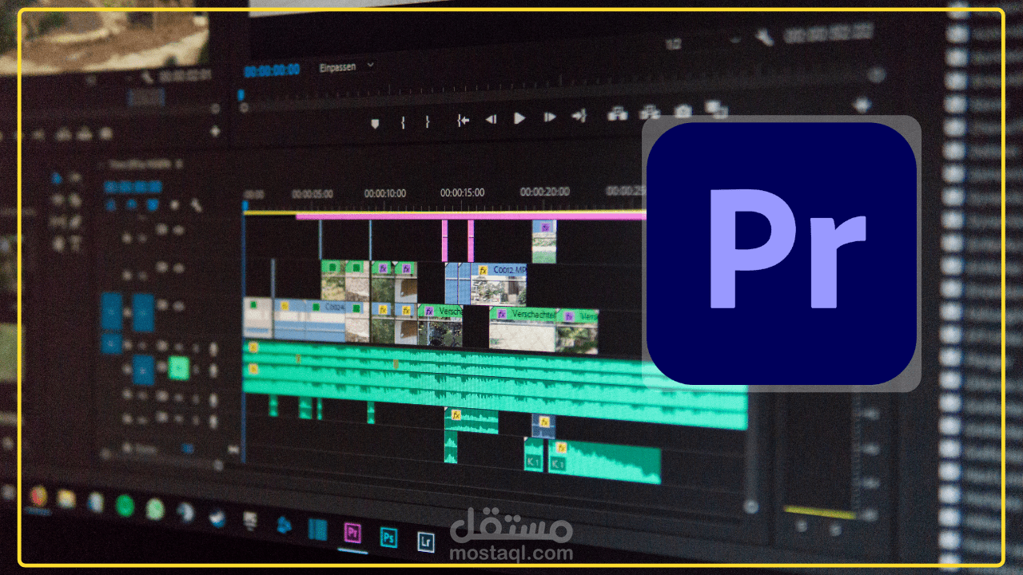Select the long pink bar above video tracks
This screenshot has height=575, width=1023.
[470, 216]
